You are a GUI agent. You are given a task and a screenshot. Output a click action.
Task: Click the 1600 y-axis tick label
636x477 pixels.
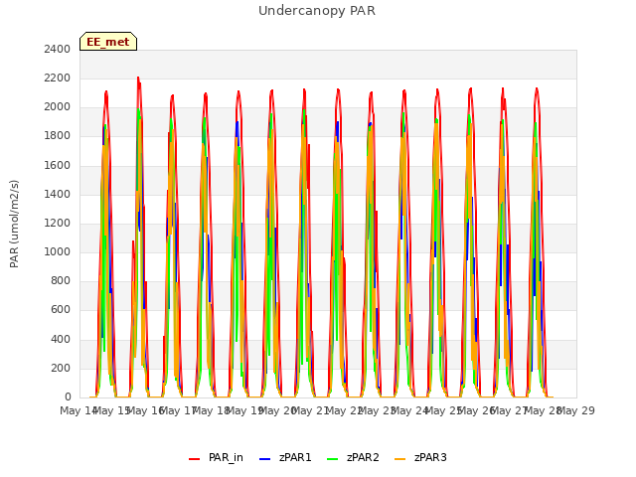(x=58, y=165)
